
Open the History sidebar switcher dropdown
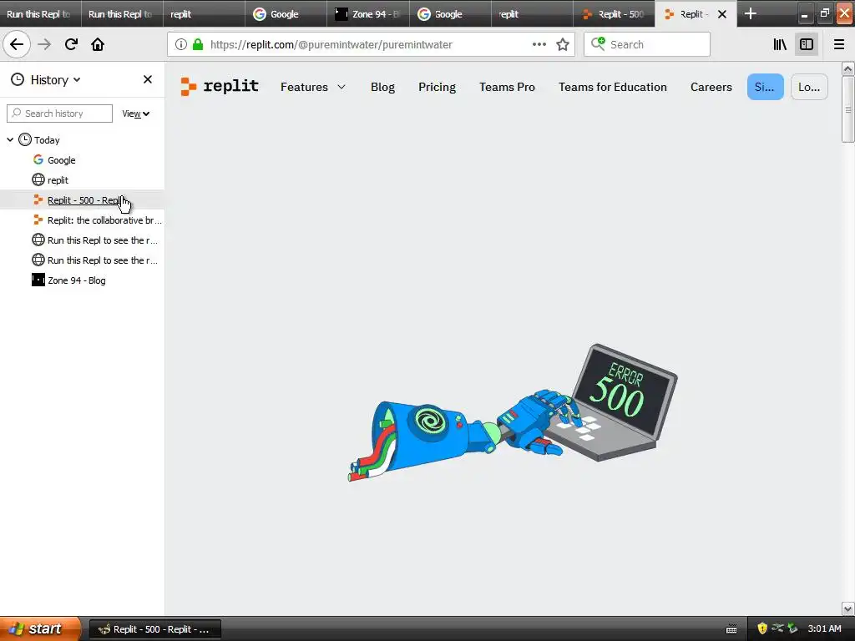pyautogui.click(x=46, y=79)
